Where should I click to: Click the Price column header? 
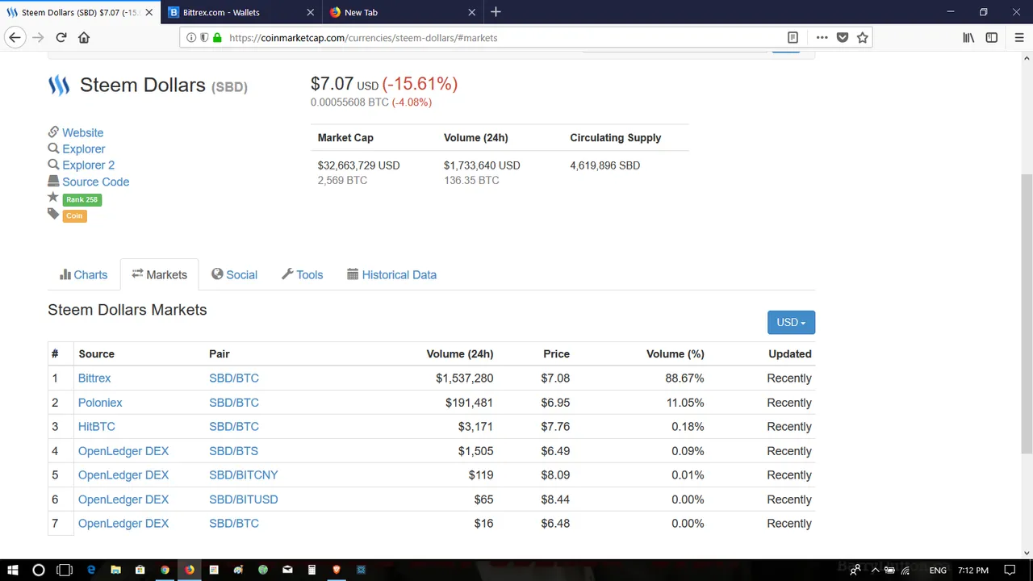click(556, 353)
